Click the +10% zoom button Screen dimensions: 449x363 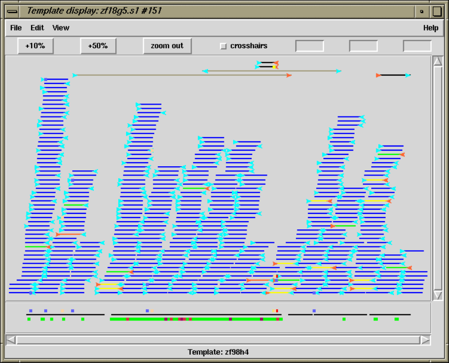pos(35,46)
